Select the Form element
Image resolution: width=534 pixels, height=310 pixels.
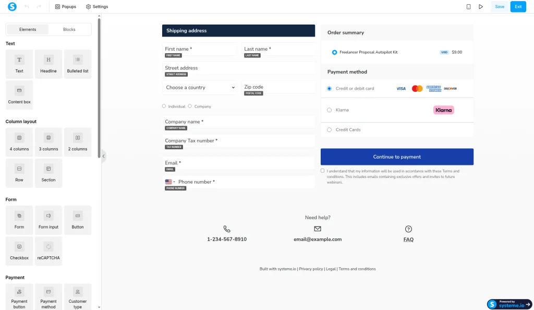pos(19,220)
